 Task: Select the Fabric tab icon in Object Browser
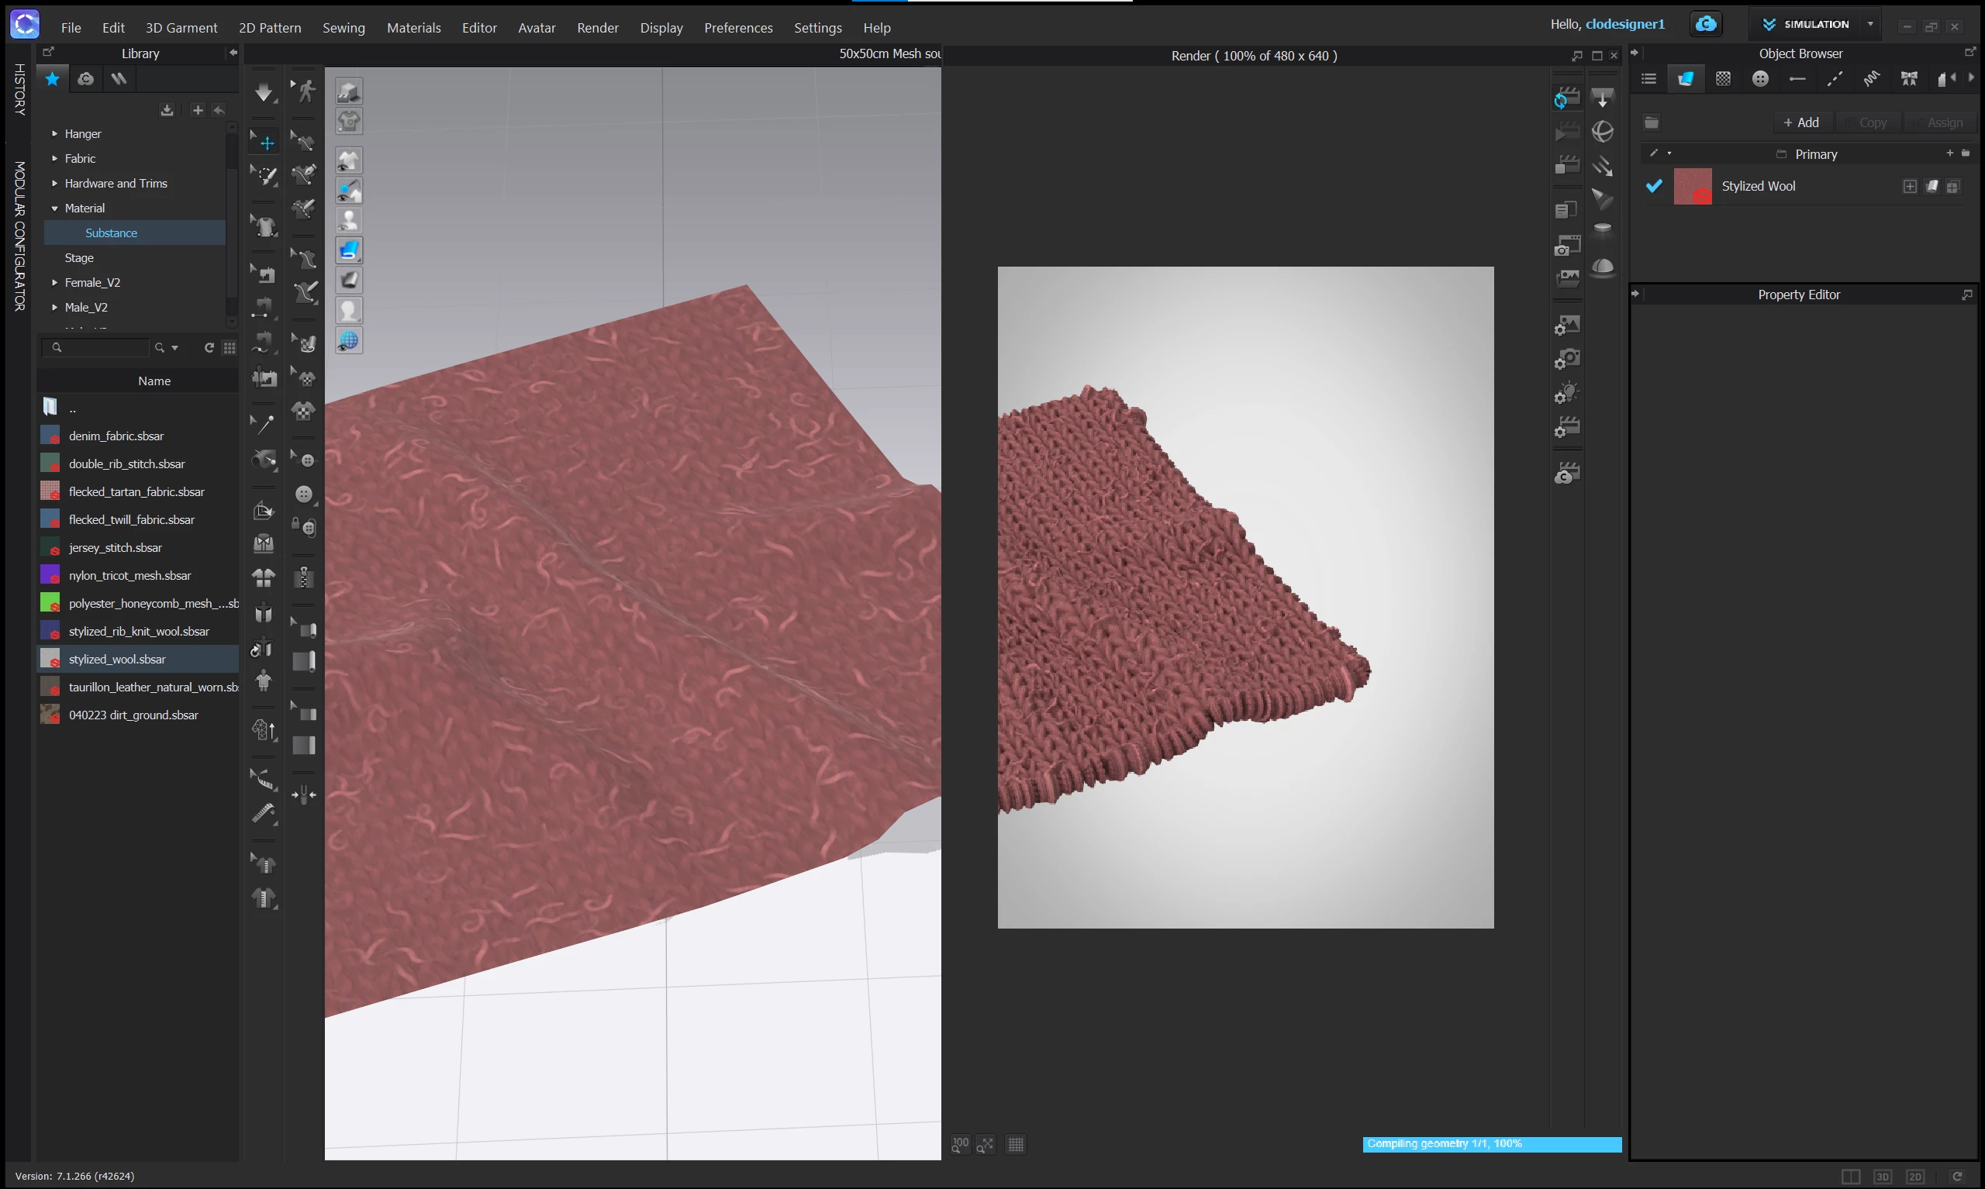[1685, 78]
